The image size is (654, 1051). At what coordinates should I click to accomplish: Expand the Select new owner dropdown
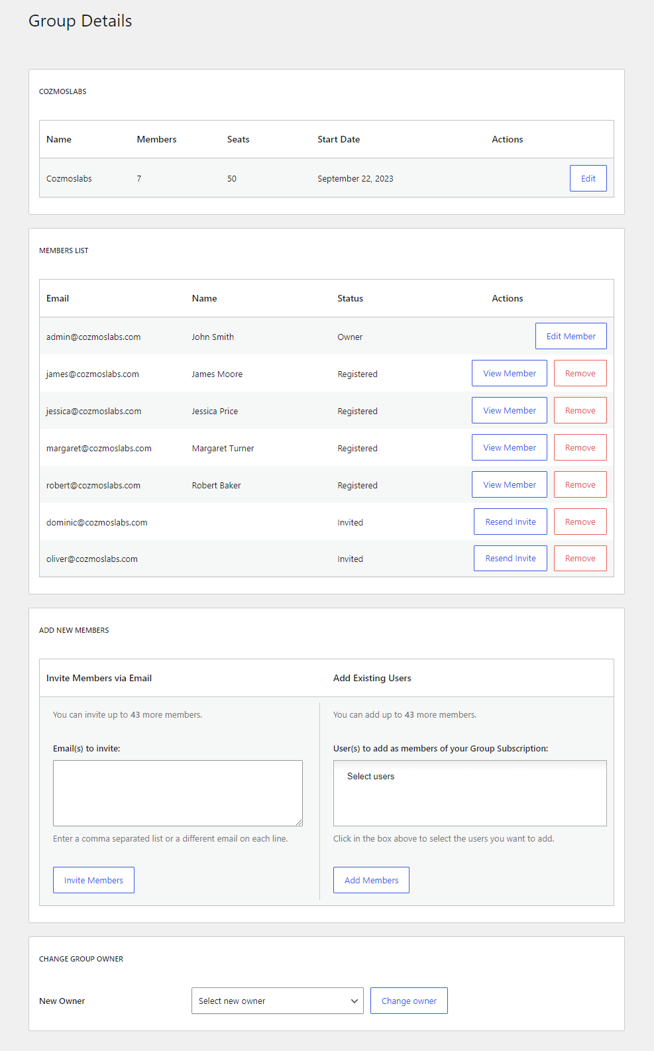pyautogui.click(x=277, y=1001)
